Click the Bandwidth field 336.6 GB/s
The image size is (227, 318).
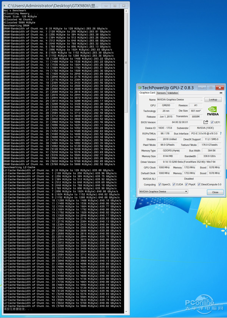pyautogui.click(x=210, y=156)
